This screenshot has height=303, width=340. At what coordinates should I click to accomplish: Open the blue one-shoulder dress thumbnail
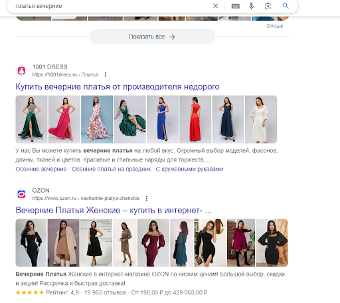163,120
